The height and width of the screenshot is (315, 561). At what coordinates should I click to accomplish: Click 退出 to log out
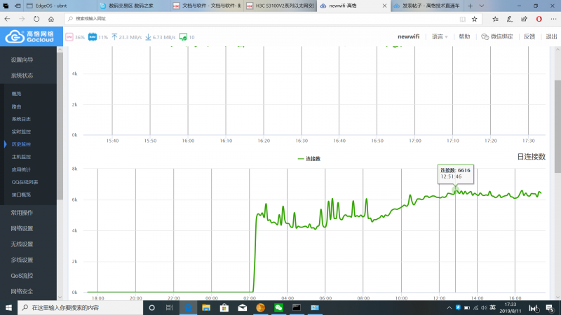[x=551, y=37]
